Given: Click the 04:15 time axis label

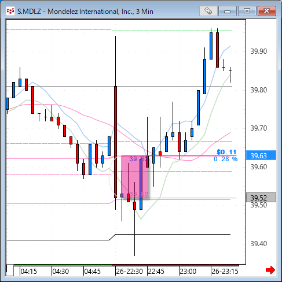Looking at the screenshot, I should (x=28, y=272).
